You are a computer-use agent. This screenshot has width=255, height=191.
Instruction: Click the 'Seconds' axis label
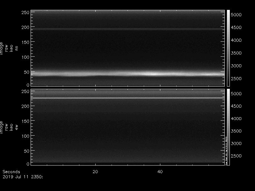tap(11, 172)
